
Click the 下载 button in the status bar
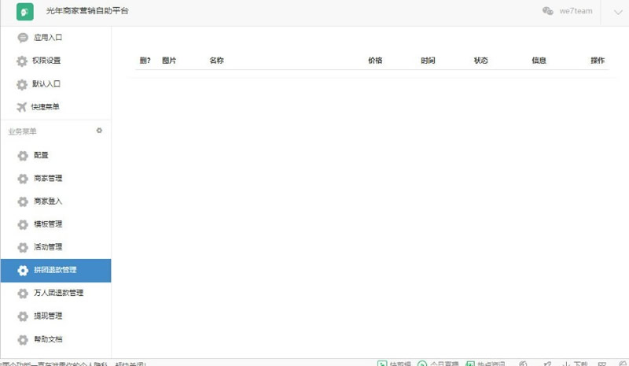tap(579, 364)
